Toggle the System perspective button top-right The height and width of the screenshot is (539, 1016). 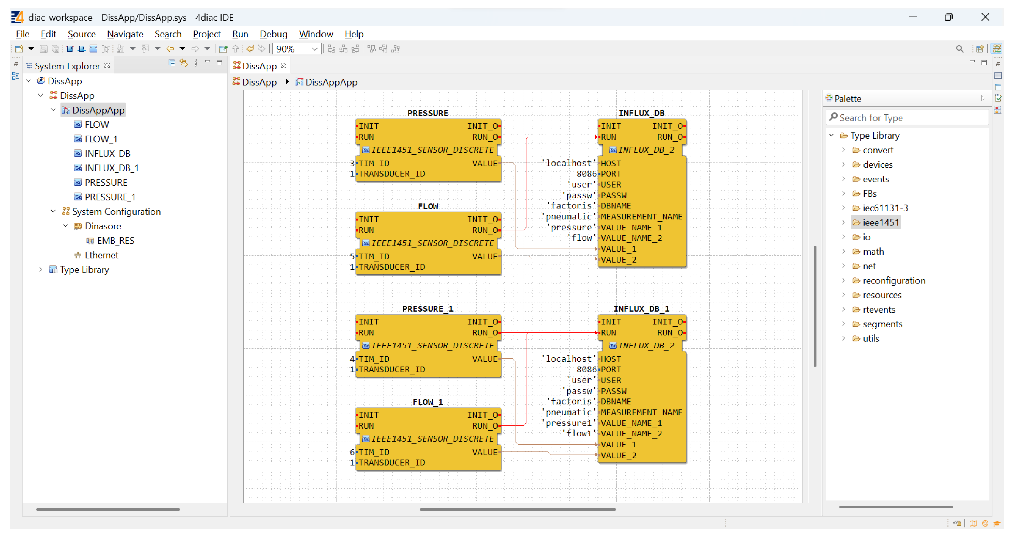coord(997,49)
